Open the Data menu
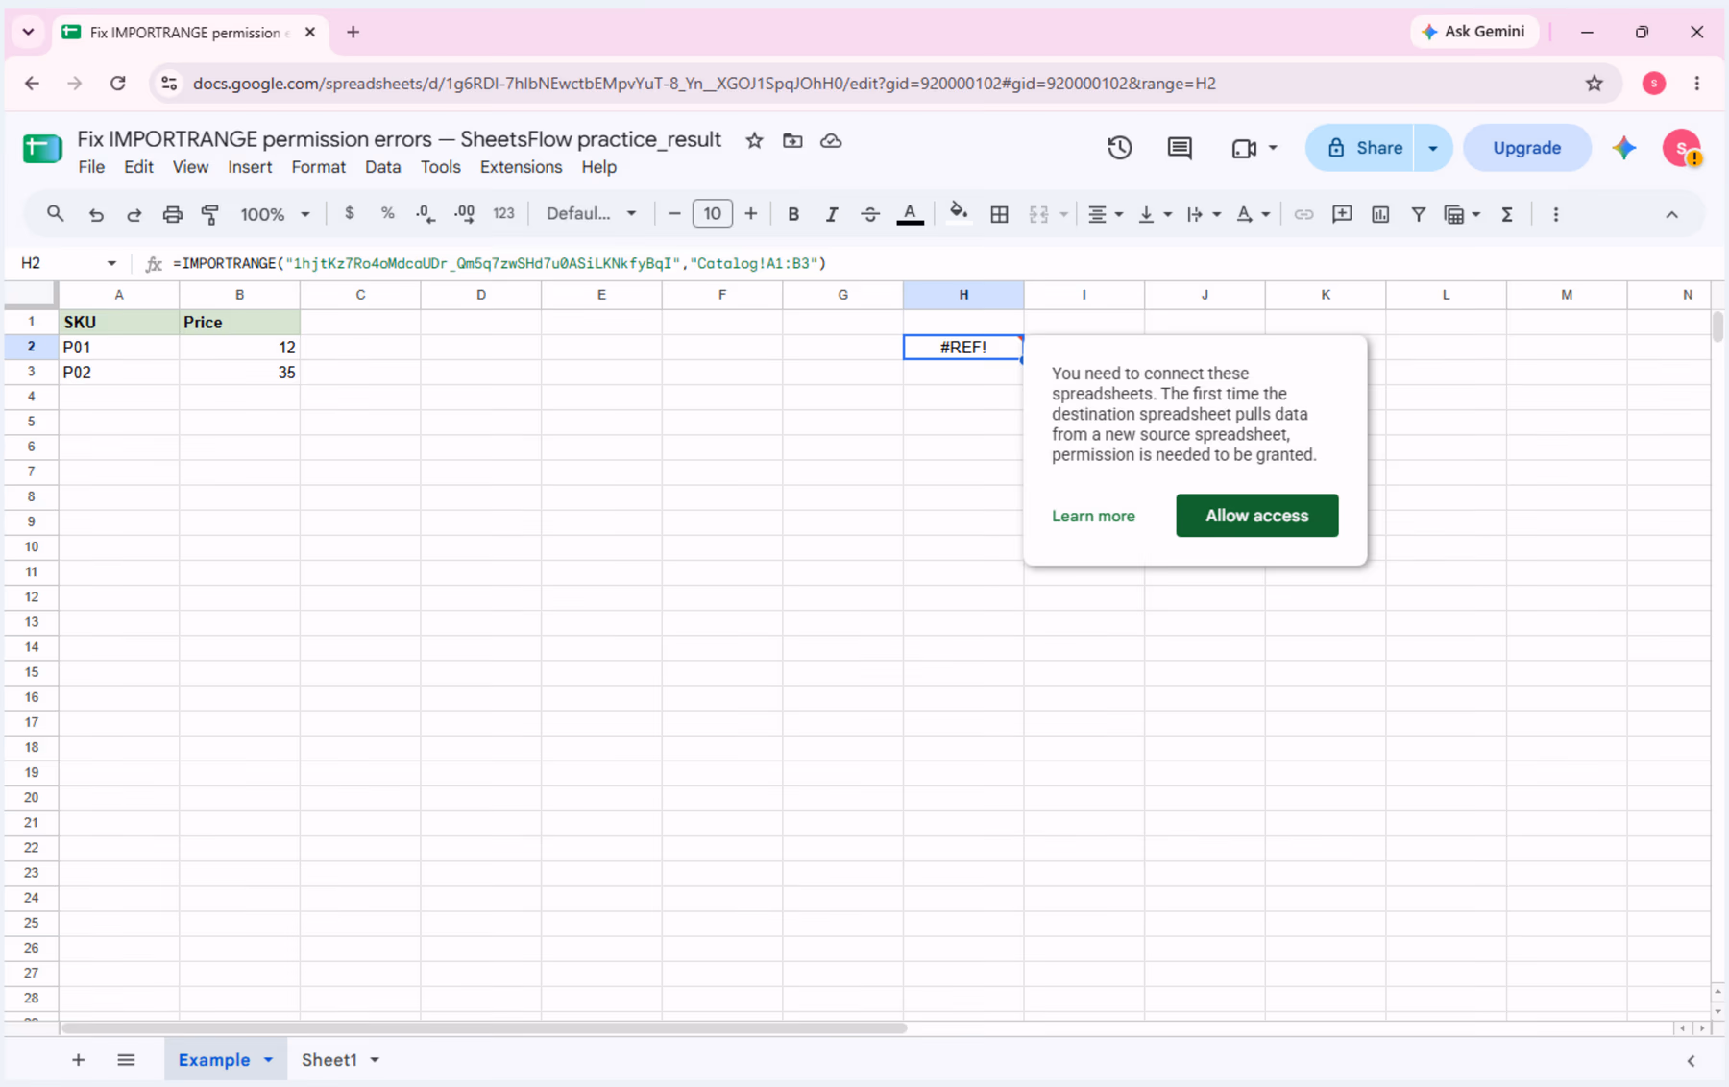The height and width of the screenshot is (1087, 1729). click(x=382, y=167)
